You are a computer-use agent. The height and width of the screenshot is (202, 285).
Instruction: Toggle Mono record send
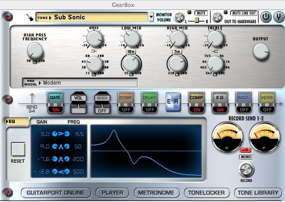pyautogui.click(x=246, y=157)
